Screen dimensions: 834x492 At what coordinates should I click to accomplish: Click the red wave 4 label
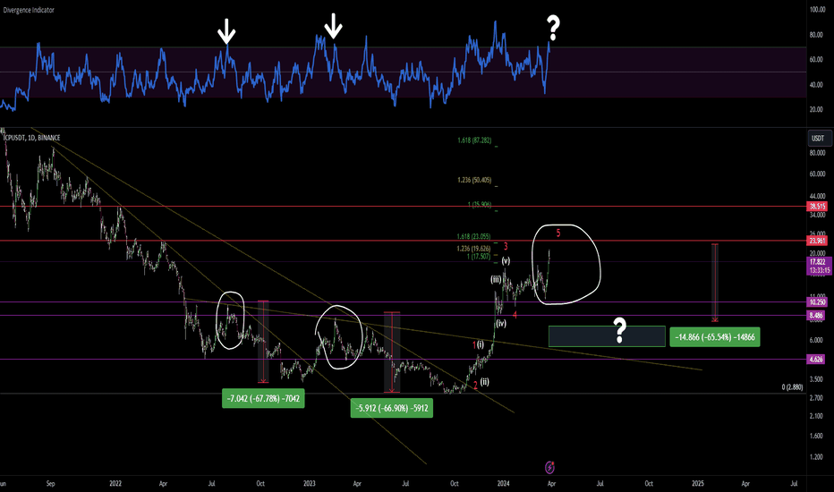coord(515,315)
